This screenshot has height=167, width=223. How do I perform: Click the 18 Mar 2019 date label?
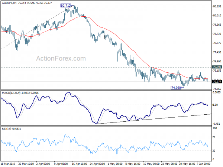(x=8, y=164)
